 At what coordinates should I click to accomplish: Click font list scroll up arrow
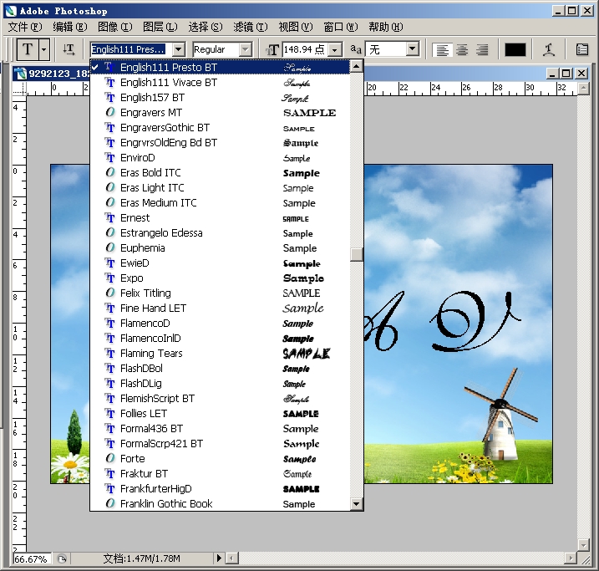(356, 67)
